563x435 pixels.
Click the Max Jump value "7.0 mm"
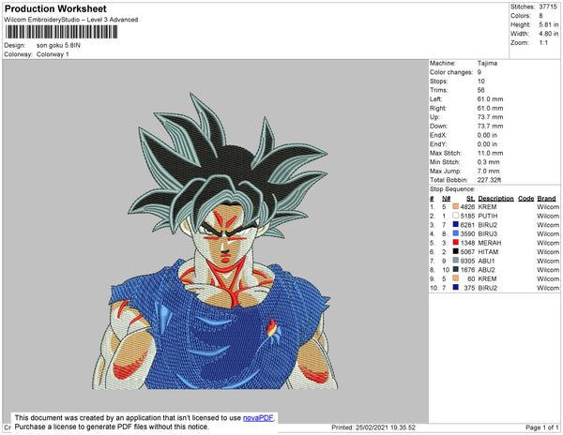[488, 171]
